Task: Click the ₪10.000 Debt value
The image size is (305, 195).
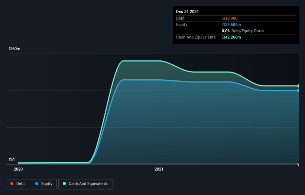Action: coord(230,18)
